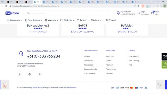
Task: Switch to the Ebook browser tab
Action: (136, 2)
